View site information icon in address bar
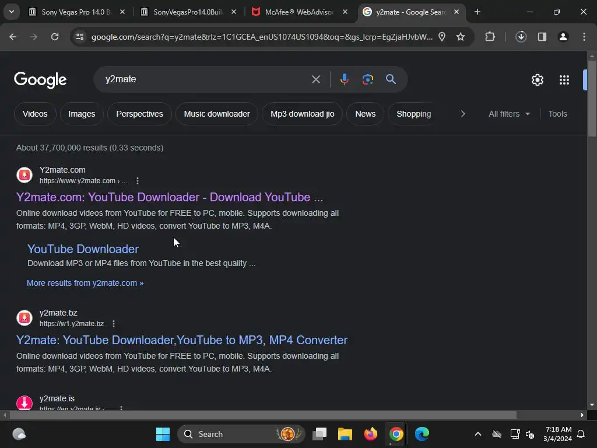597x448 pixels. coord(80,37)
